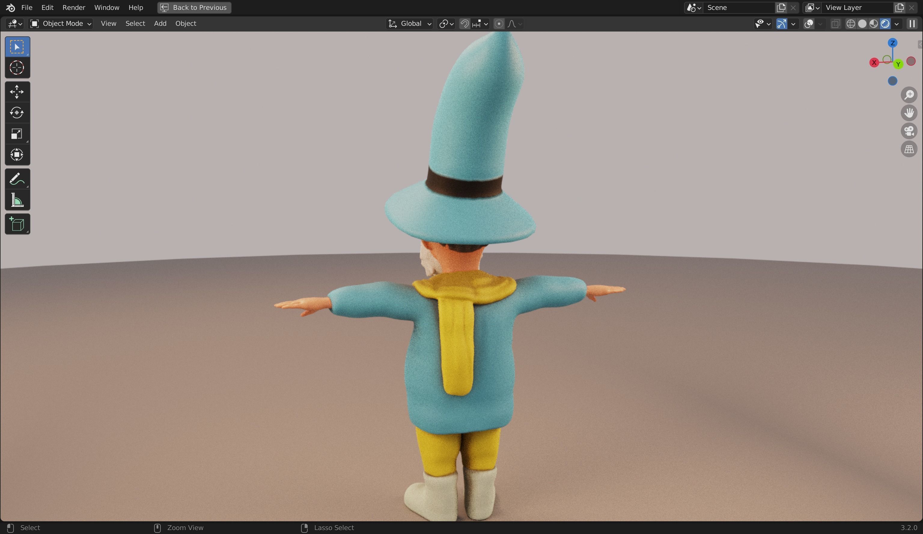This screenshot has width=923, height=534.
Task: Open the Render menu
Action: [74, 7]
